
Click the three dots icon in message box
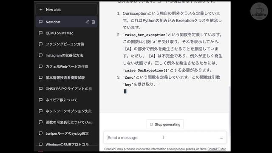click(221, 138)
